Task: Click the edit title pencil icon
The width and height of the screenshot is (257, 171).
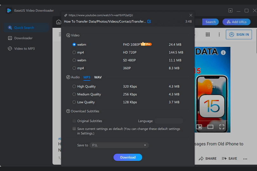Action: click(149, 22)
